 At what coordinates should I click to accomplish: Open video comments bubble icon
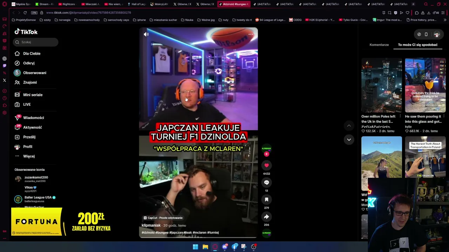pos(267,182)
